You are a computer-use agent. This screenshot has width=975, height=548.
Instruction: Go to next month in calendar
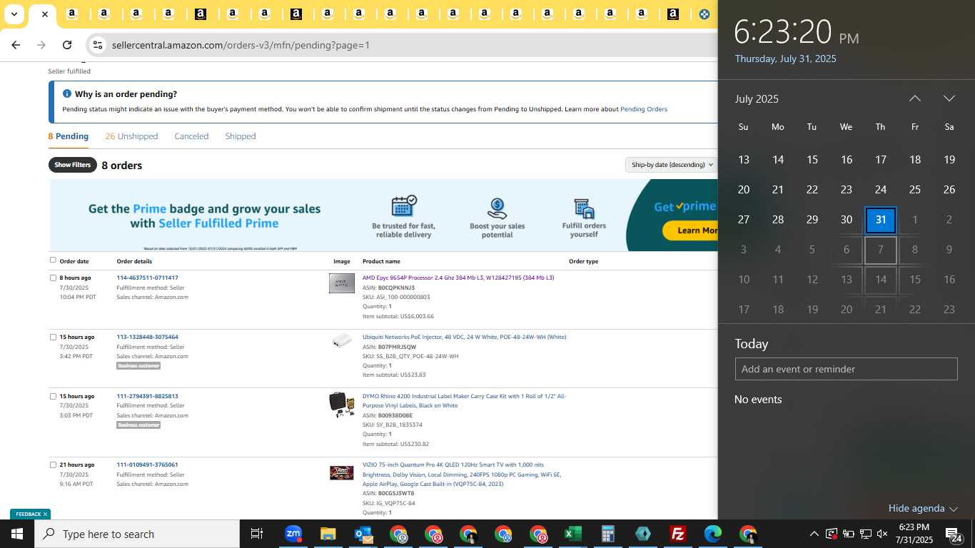[x=949, y=98]
